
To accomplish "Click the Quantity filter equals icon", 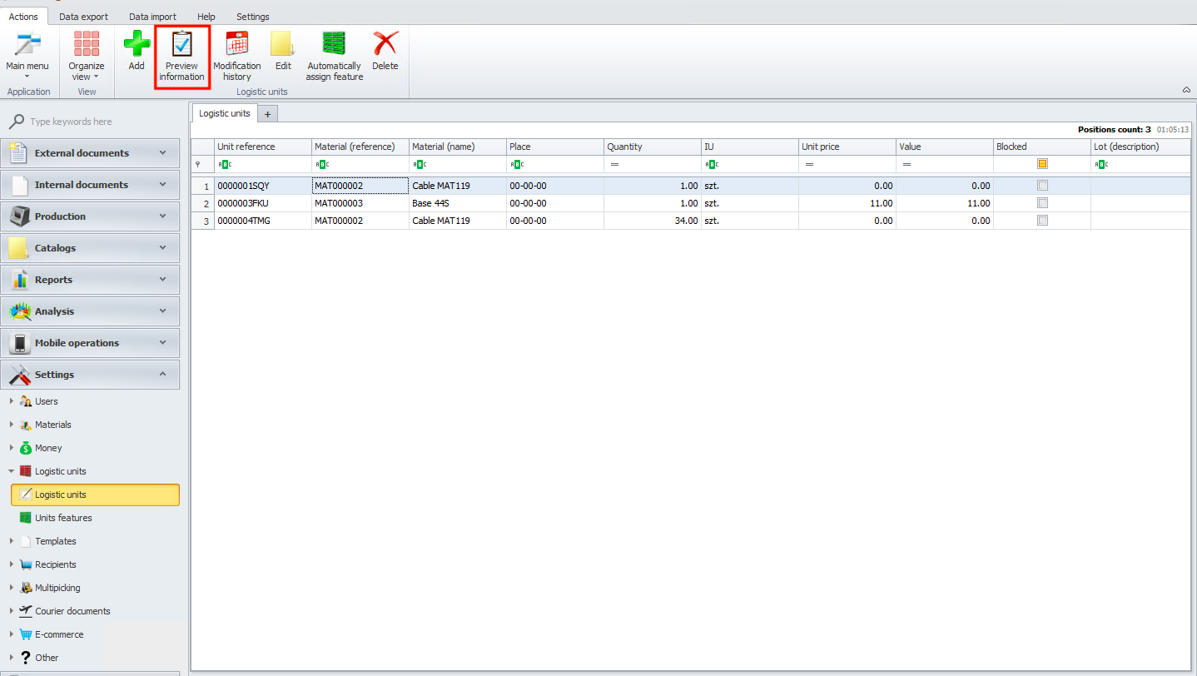I will click(614, 164).
